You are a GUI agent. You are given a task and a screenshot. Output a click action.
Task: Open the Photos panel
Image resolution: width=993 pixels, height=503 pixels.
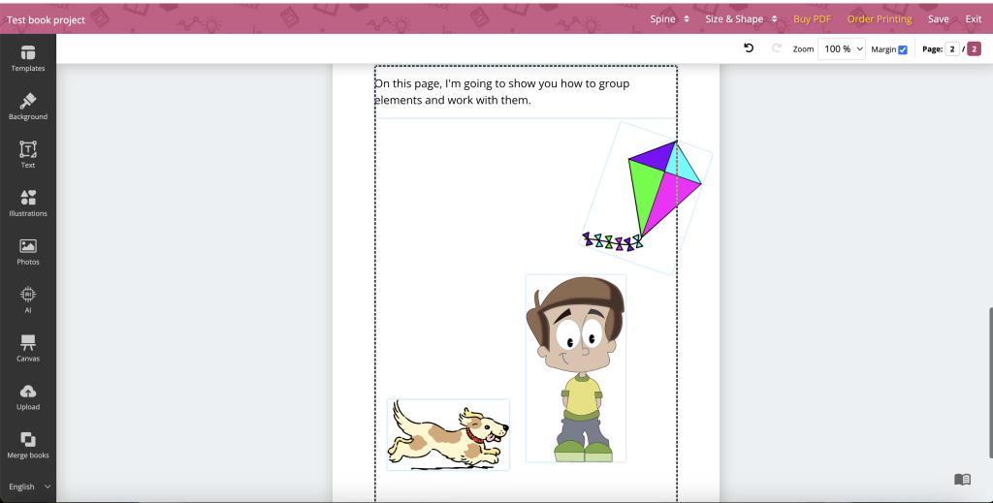click(28, 252)
